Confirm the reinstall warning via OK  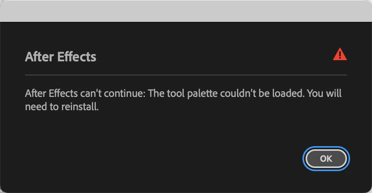click(326, 159)
